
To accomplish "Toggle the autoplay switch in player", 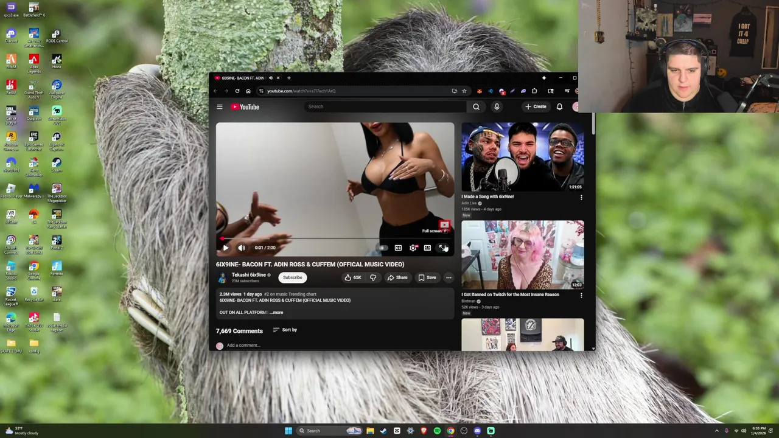I will 382,248.
